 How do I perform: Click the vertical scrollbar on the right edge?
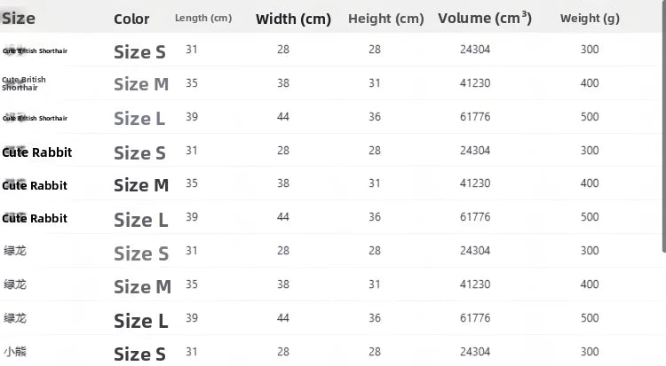663,128
